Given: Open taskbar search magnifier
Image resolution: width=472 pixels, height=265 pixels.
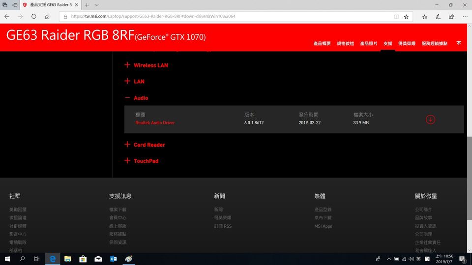Looking at the screenshot, I should (22, 259).
